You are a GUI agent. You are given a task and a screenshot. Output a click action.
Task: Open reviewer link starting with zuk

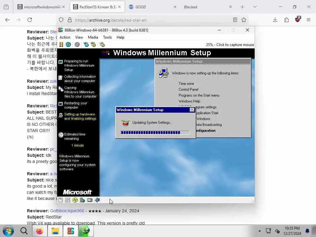click(x=53, y=81)
